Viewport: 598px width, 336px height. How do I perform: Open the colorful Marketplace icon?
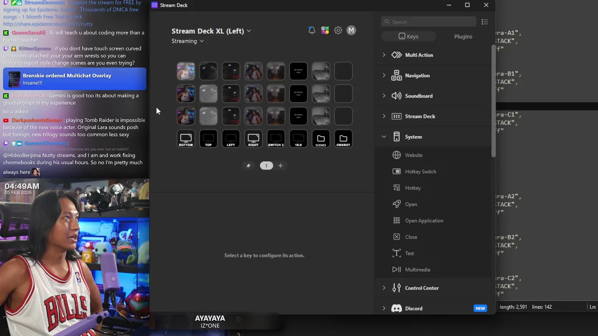coord(325,30)
